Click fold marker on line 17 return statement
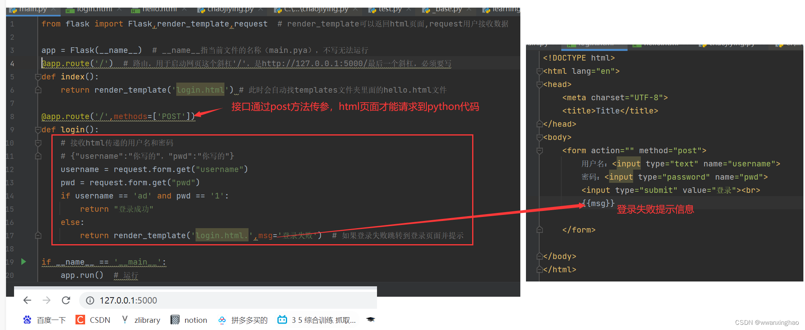The height and width of the screenshot is (330, 805). click(x=38, y=235)
